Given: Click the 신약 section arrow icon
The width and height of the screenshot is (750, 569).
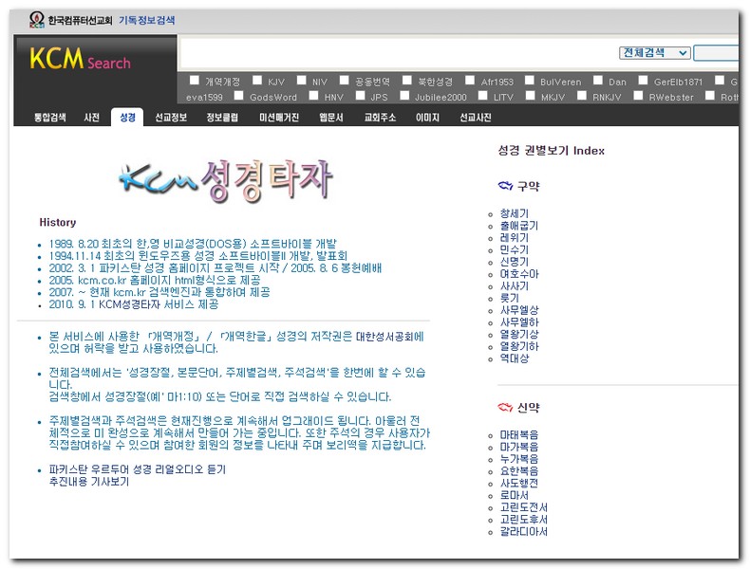Looking at the screenshot, I should click(505, 408).
